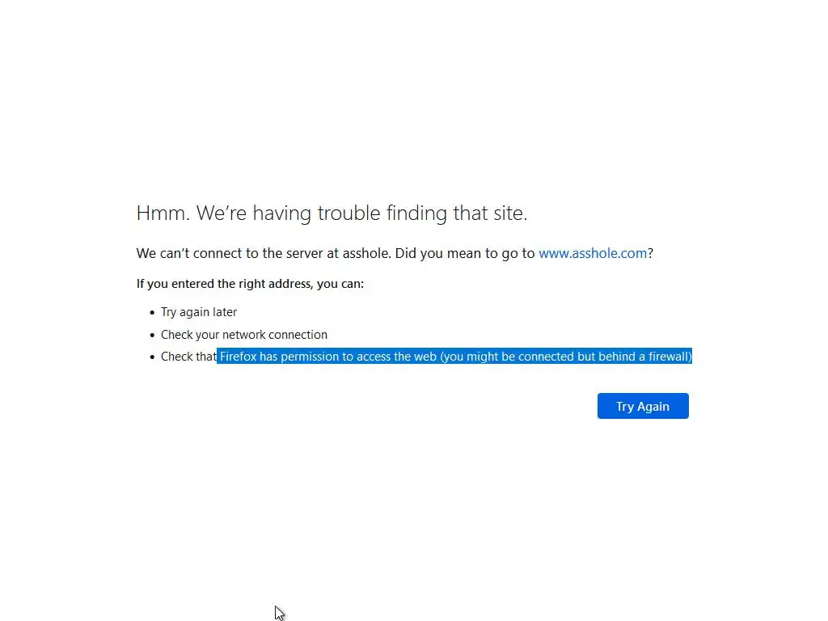Click the bold "If you entered the right address" line
The image size is (828, 621).
[250, 284]
